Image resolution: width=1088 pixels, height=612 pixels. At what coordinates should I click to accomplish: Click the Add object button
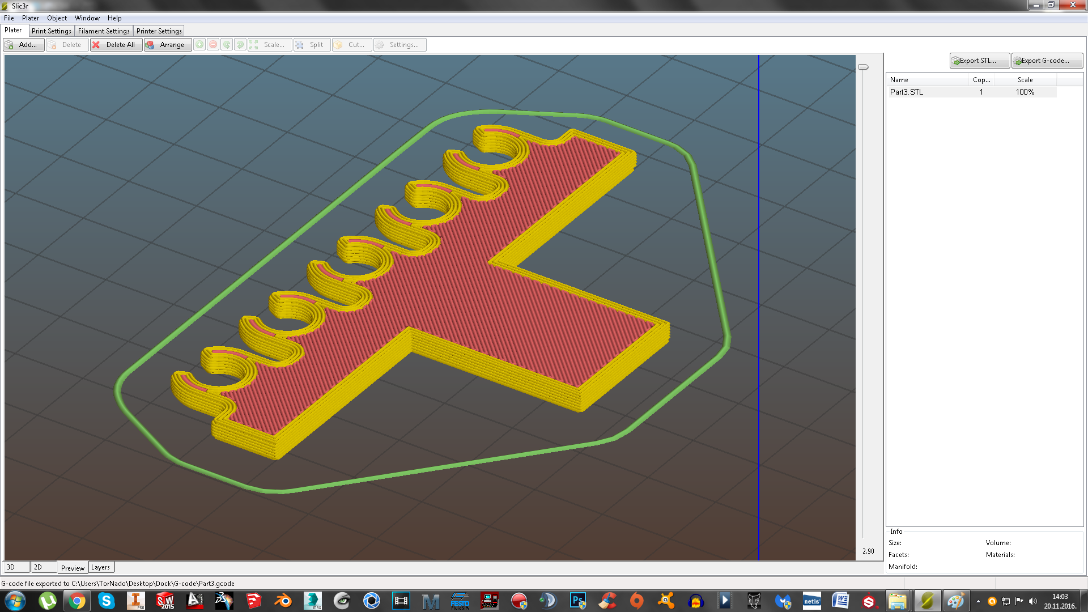[x=23, y=45]
